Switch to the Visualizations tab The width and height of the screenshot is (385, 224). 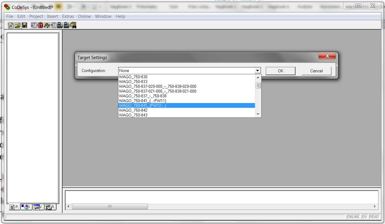[39, 207]
